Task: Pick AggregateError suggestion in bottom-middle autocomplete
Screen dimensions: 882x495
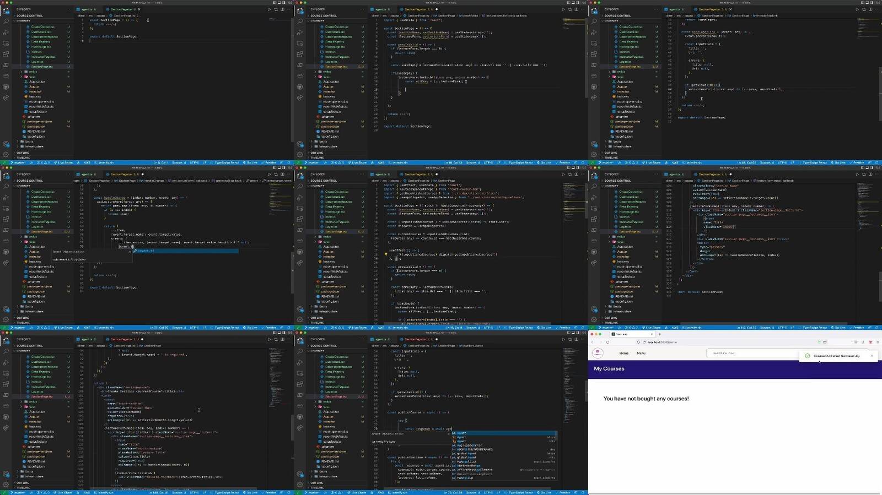Action: point(504,445)
